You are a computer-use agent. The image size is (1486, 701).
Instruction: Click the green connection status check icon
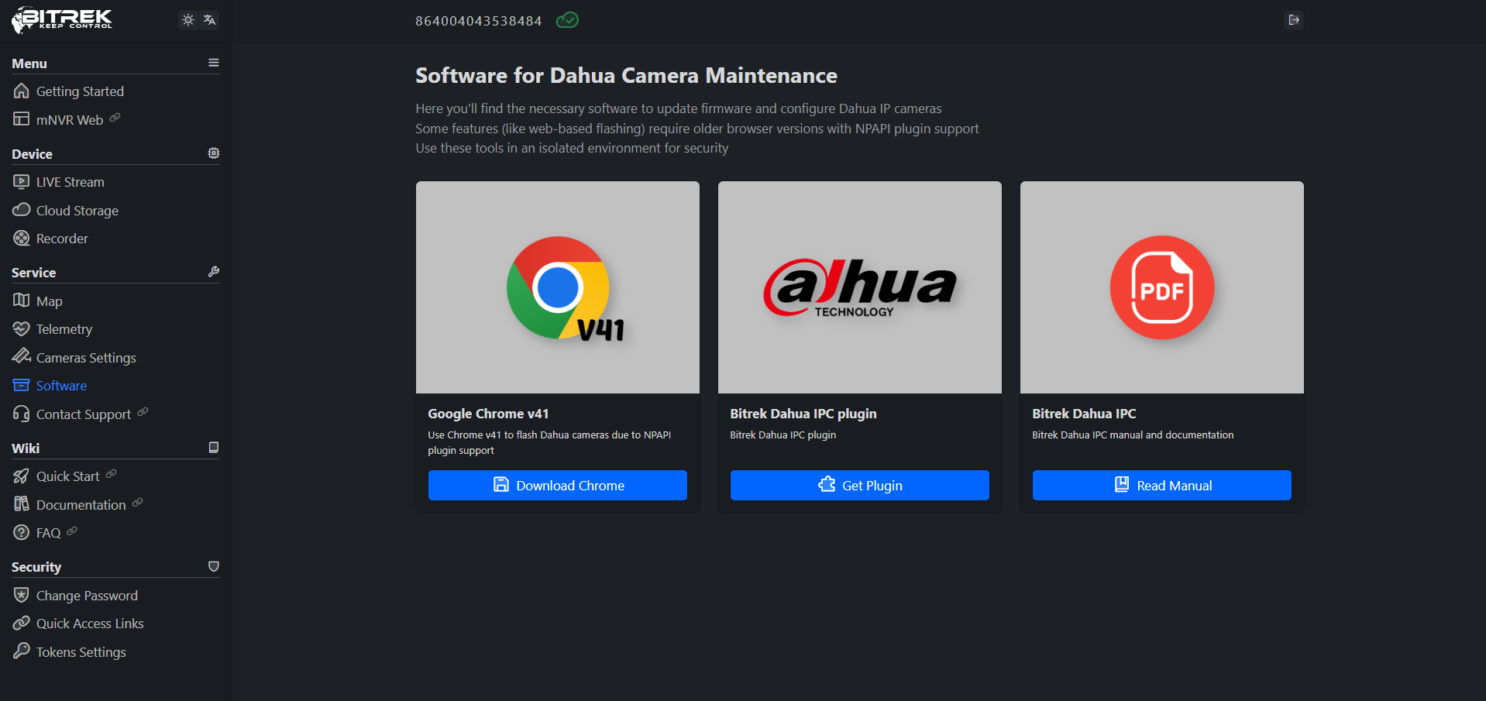click(x=567, y=20)
